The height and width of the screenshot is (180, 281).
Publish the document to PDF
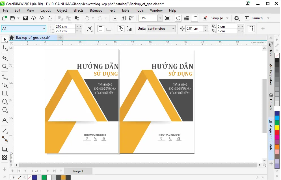click(131, 18)
